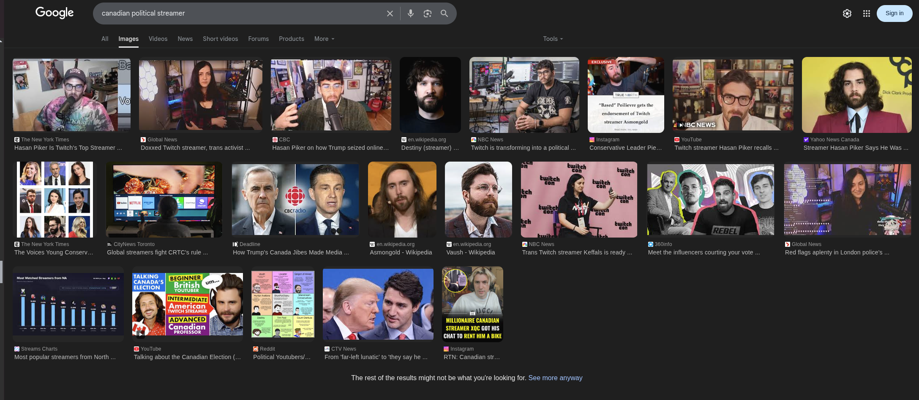Open Doxxed Twitch streamer trans activist result
This screenshot has height=400, width=919.
point(195,148)
